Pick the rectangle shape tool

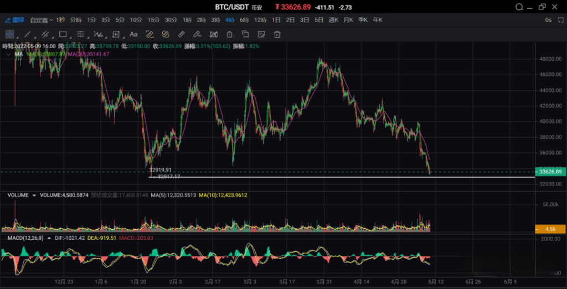point(63,34)
